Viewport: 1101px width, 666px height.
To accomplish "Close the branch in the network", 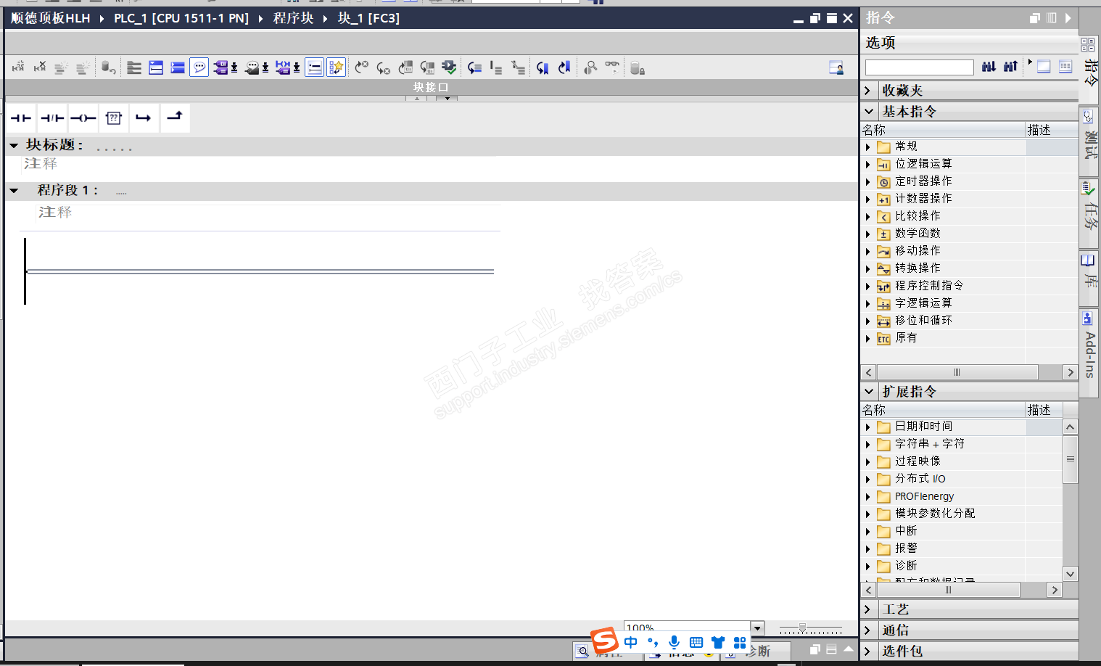I will [x=175, y=118].
